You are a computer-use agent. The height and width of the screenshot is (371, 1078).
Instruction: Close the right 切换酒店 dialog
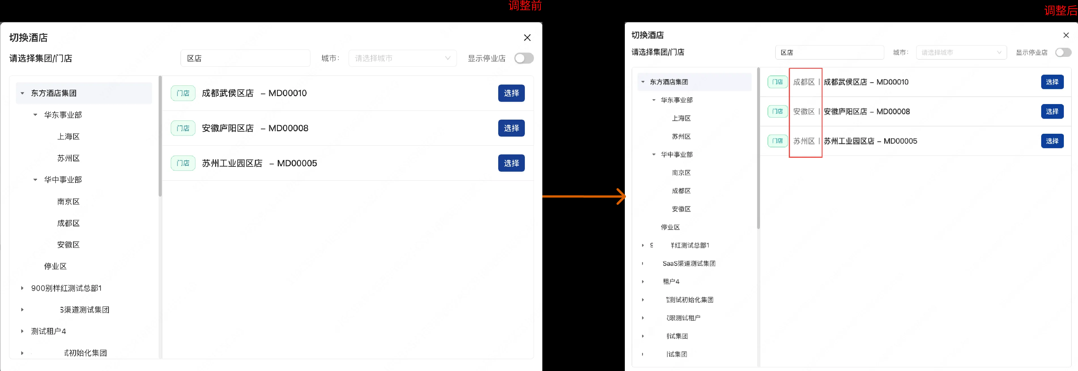[1066, 35]
